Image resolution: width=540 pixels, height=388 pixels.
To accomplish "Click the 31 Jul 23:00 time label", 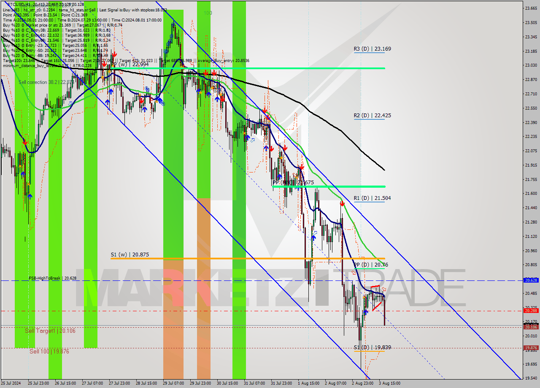I will pyautogui.click(x=281, y=383).
